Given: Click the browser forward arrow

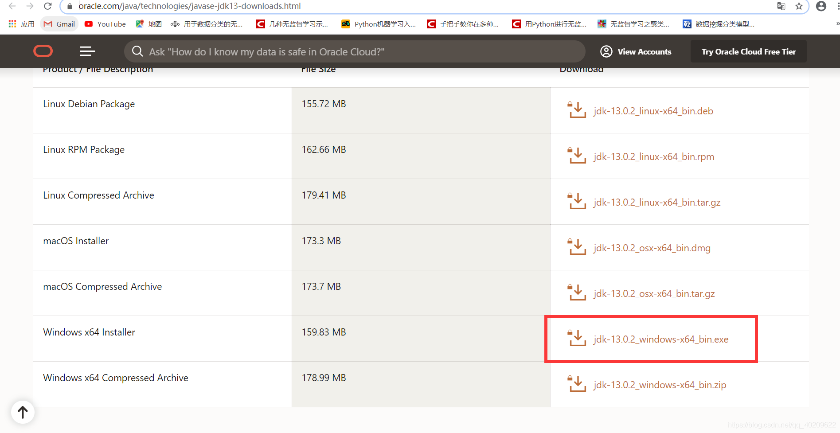Looking at the screenshot, I should coord(30,6).
